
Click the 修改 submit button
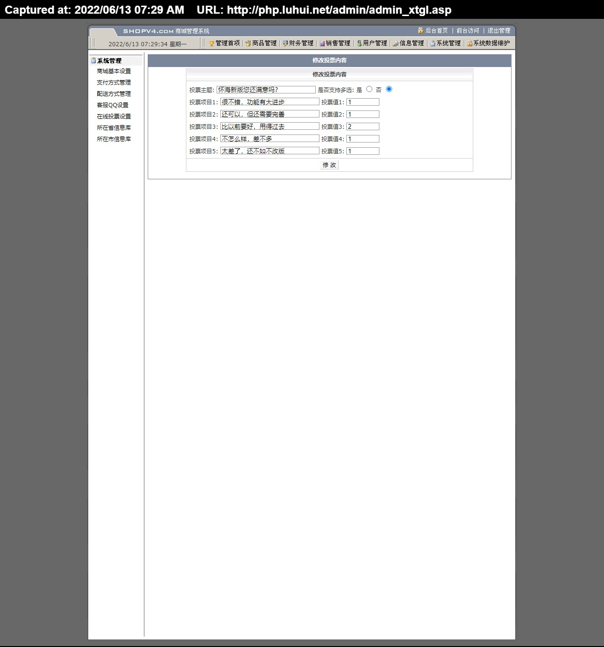329,165
